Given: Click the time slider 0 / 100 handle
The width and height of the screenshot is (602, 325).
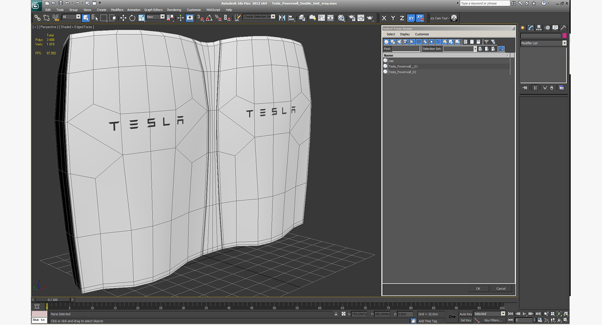Looking at the screenshot, I should [x=53, y=300].
